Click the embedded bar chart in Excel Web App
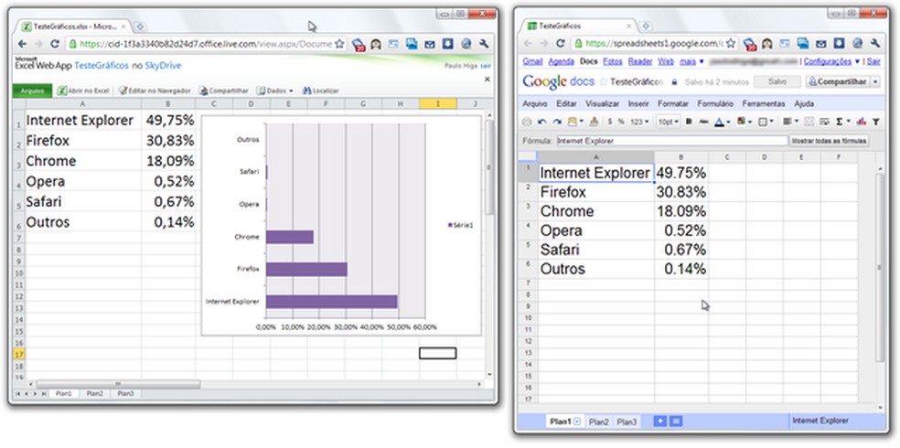The height and width of the screenshot is (448, 900). click(341, 226)
